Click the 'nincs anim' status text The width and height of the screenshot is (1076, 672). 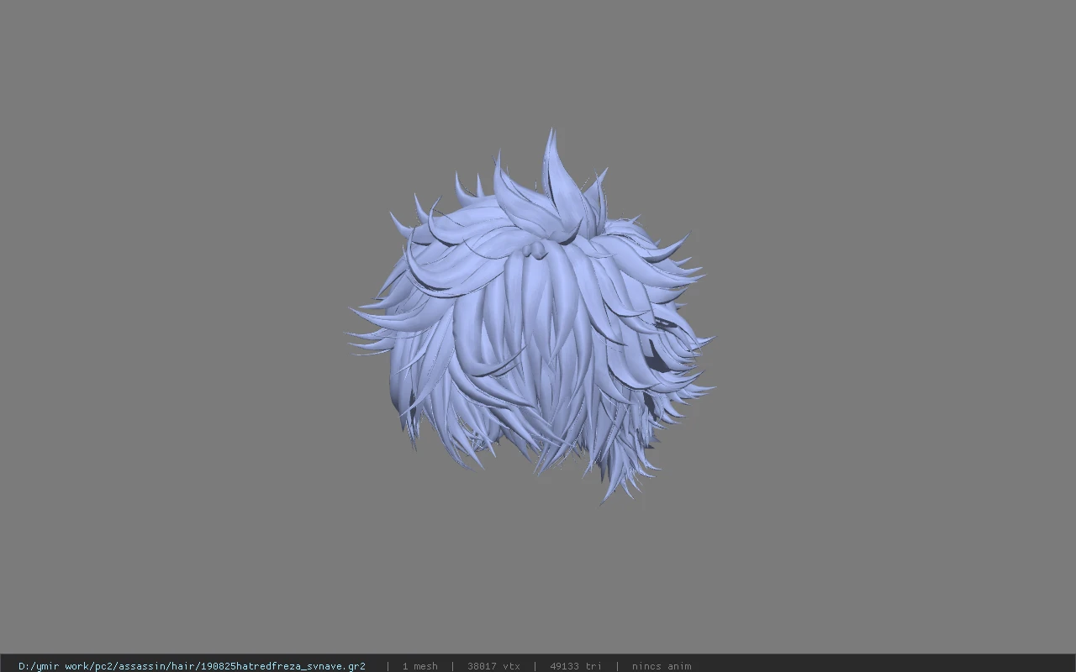coord(662,666)
